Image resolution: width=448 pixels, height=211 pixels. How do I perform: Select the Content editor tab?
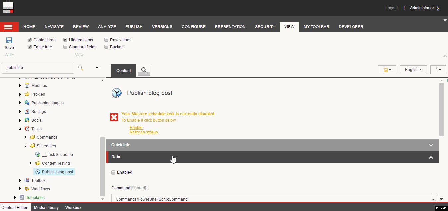click(15, 207)
